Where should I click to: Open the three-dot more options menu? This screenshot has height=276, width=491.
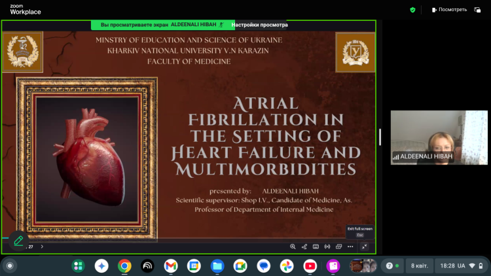pos(350,247)
